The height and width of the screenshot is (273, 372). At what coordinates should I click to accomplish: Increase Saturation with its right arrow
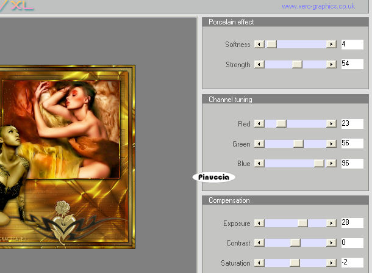(x=331, y=263)
